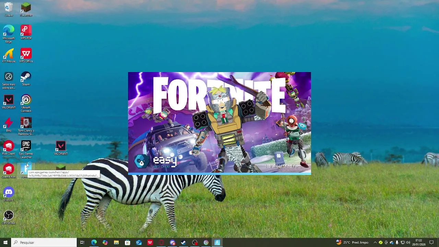Open the network status tray icon
Screen dimensions: 439x247
click(402, 243)
